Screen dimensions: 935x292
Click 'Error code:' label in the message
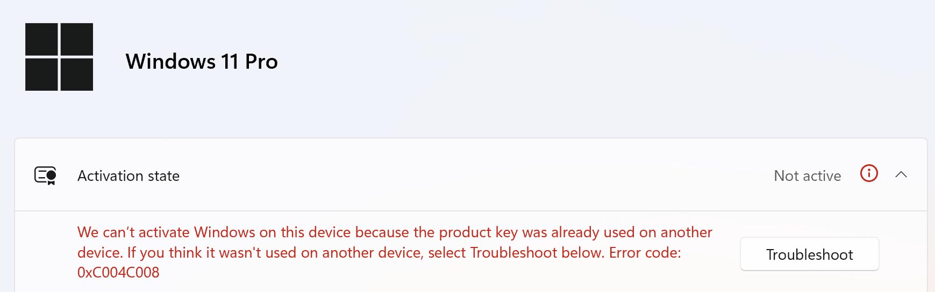tap(645, 252)
